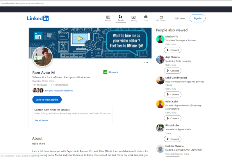Connect with Arjit Sharma
The image size is (232, 157).
[173, 71]
